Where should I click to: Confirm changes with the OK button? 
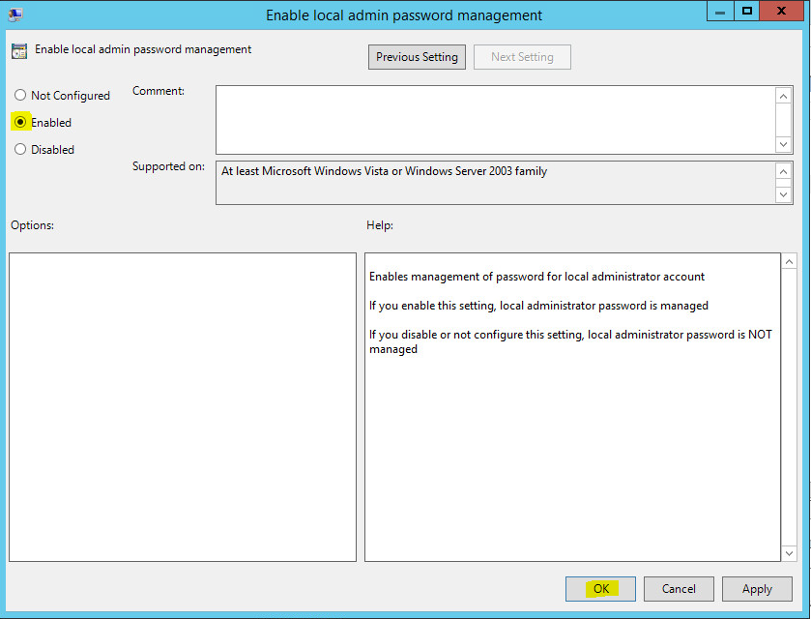click(600, 588)
